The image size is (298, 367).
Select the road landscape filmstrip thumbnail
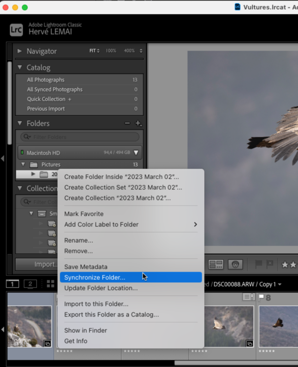tap(30, 326)
